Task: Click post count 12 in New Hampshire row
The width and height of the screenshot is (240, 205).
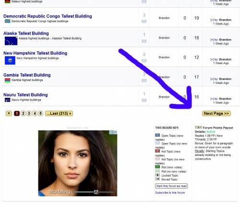Action: click(196, 57)
